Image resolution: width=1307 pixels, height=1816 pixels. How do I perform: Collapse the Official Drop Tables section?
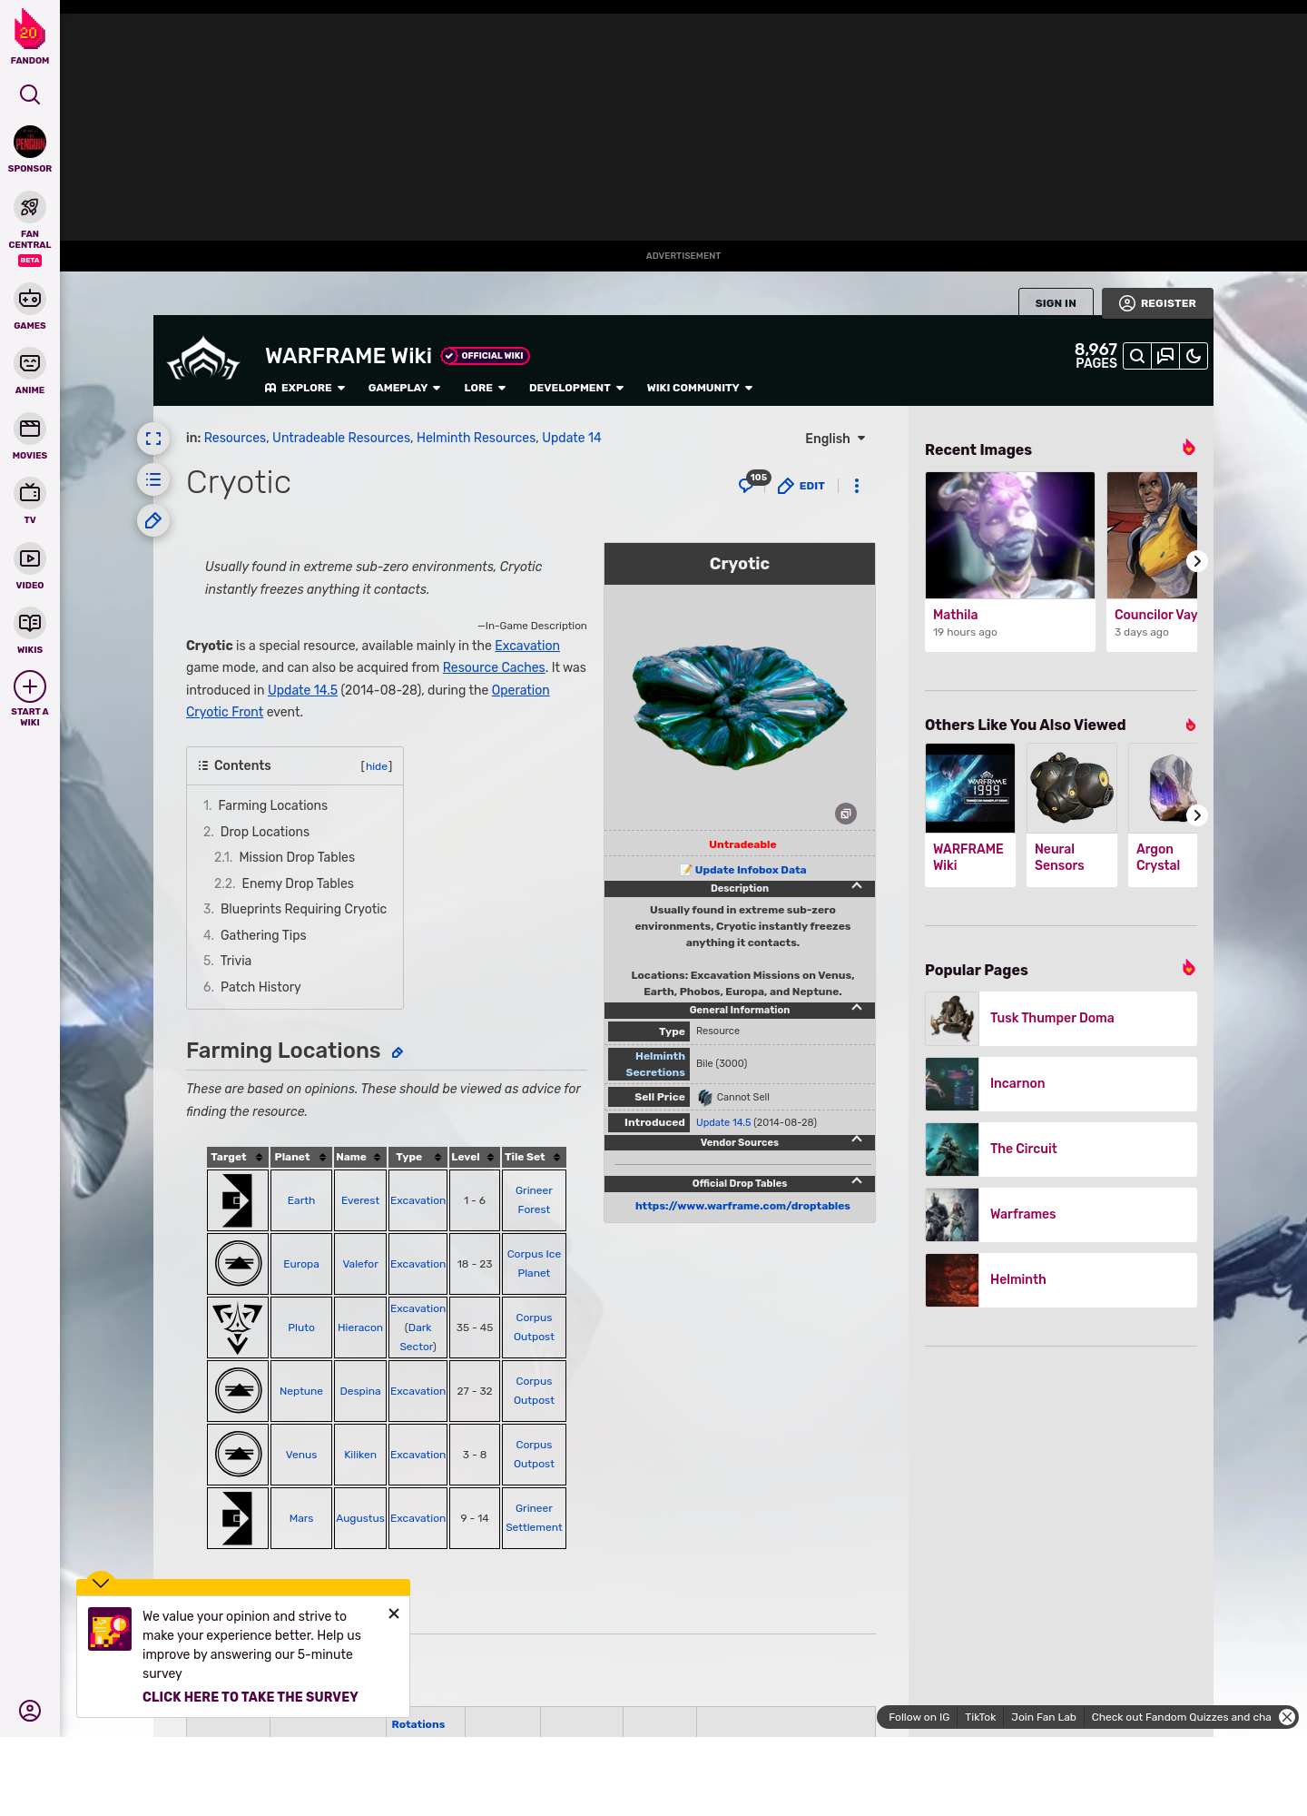pyautogui.click(x=856, y=1181)
